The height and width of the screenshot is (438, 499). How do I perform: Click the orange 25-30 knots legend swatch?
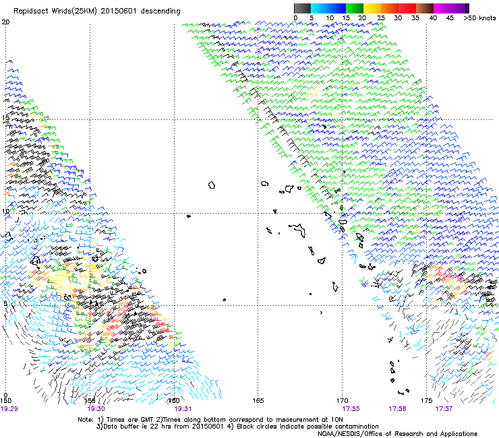click(x=390, y=8)
